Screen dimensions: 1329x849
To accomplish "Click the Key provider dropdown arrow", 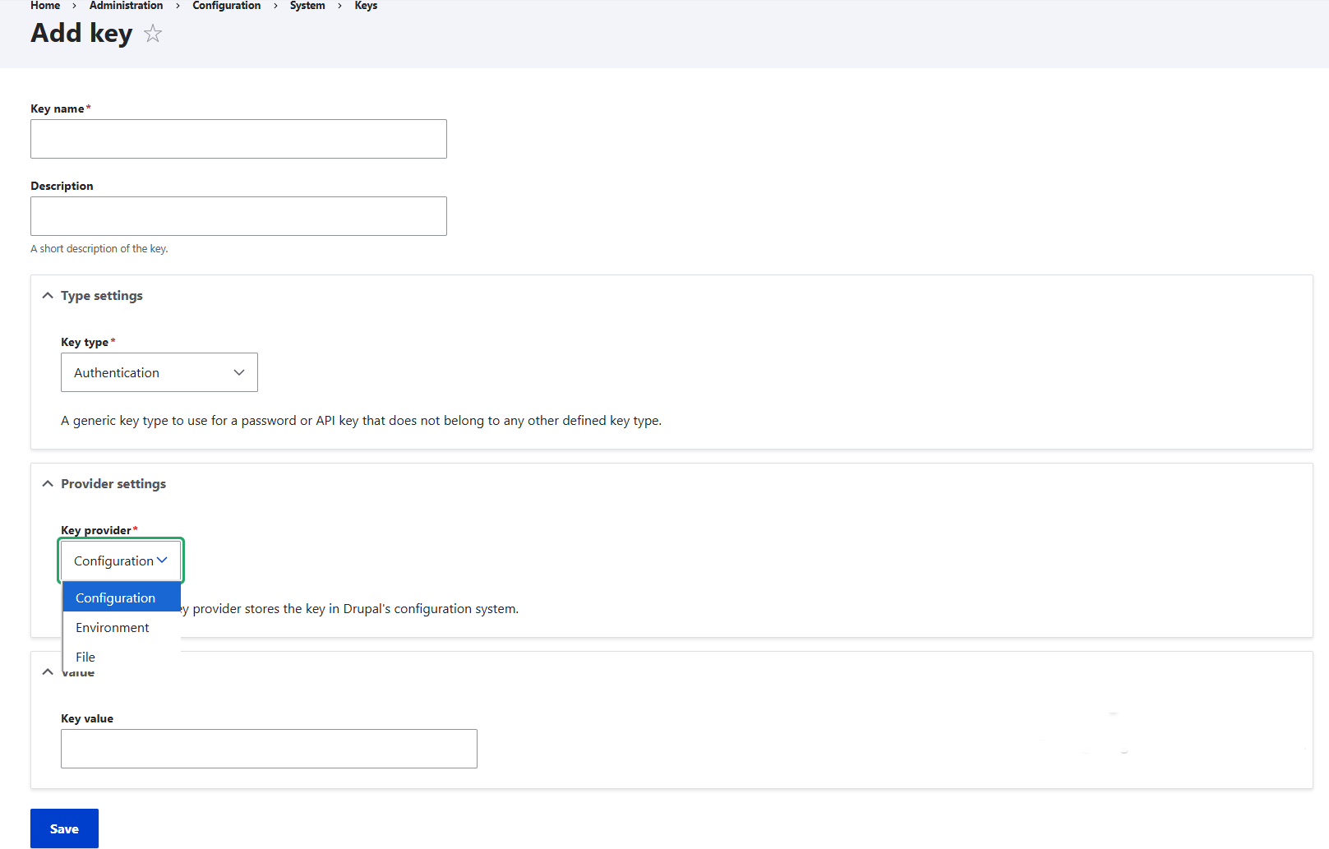I will pyautogui.click(x=162, y=560).
